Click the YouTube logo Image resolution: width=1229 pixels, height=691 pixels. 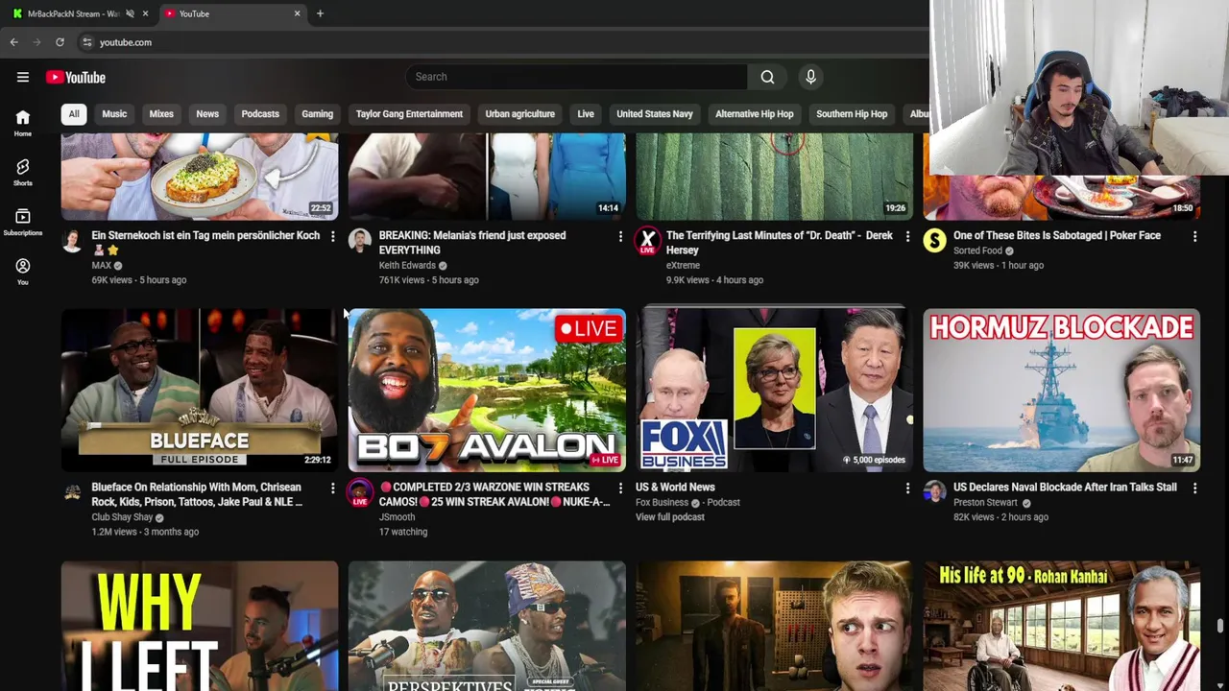[x=76, y=77]
